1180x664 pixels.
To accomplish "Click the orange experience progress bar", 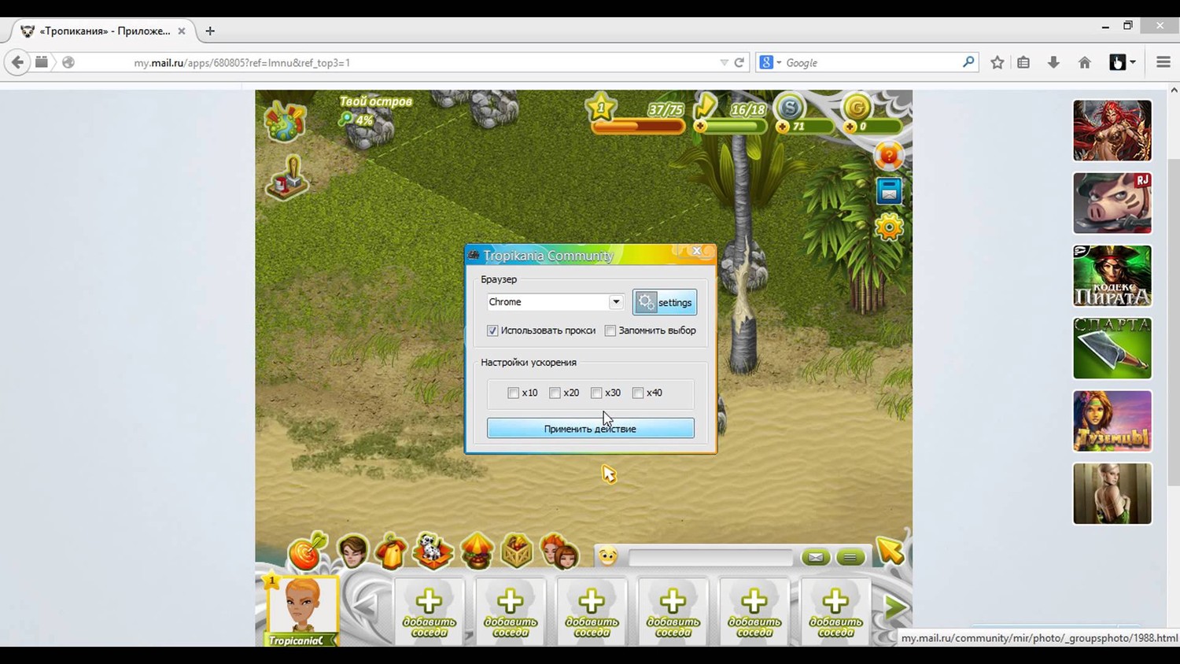I will click(x=637, y=126).
